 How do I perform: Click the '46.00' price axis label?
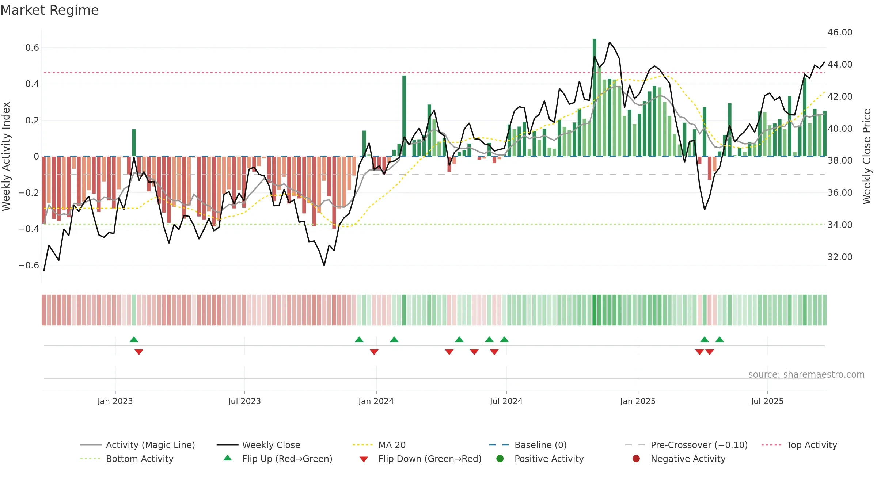click(840, 33)
